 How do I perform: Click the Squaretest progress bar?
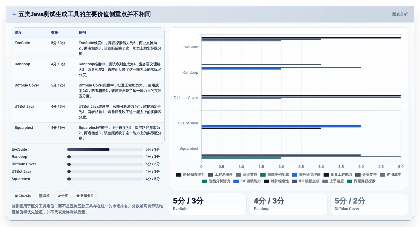105,179
